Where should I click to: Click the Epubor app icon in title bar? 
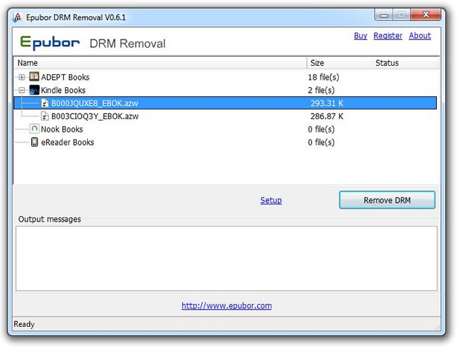[x=17, y=17]
